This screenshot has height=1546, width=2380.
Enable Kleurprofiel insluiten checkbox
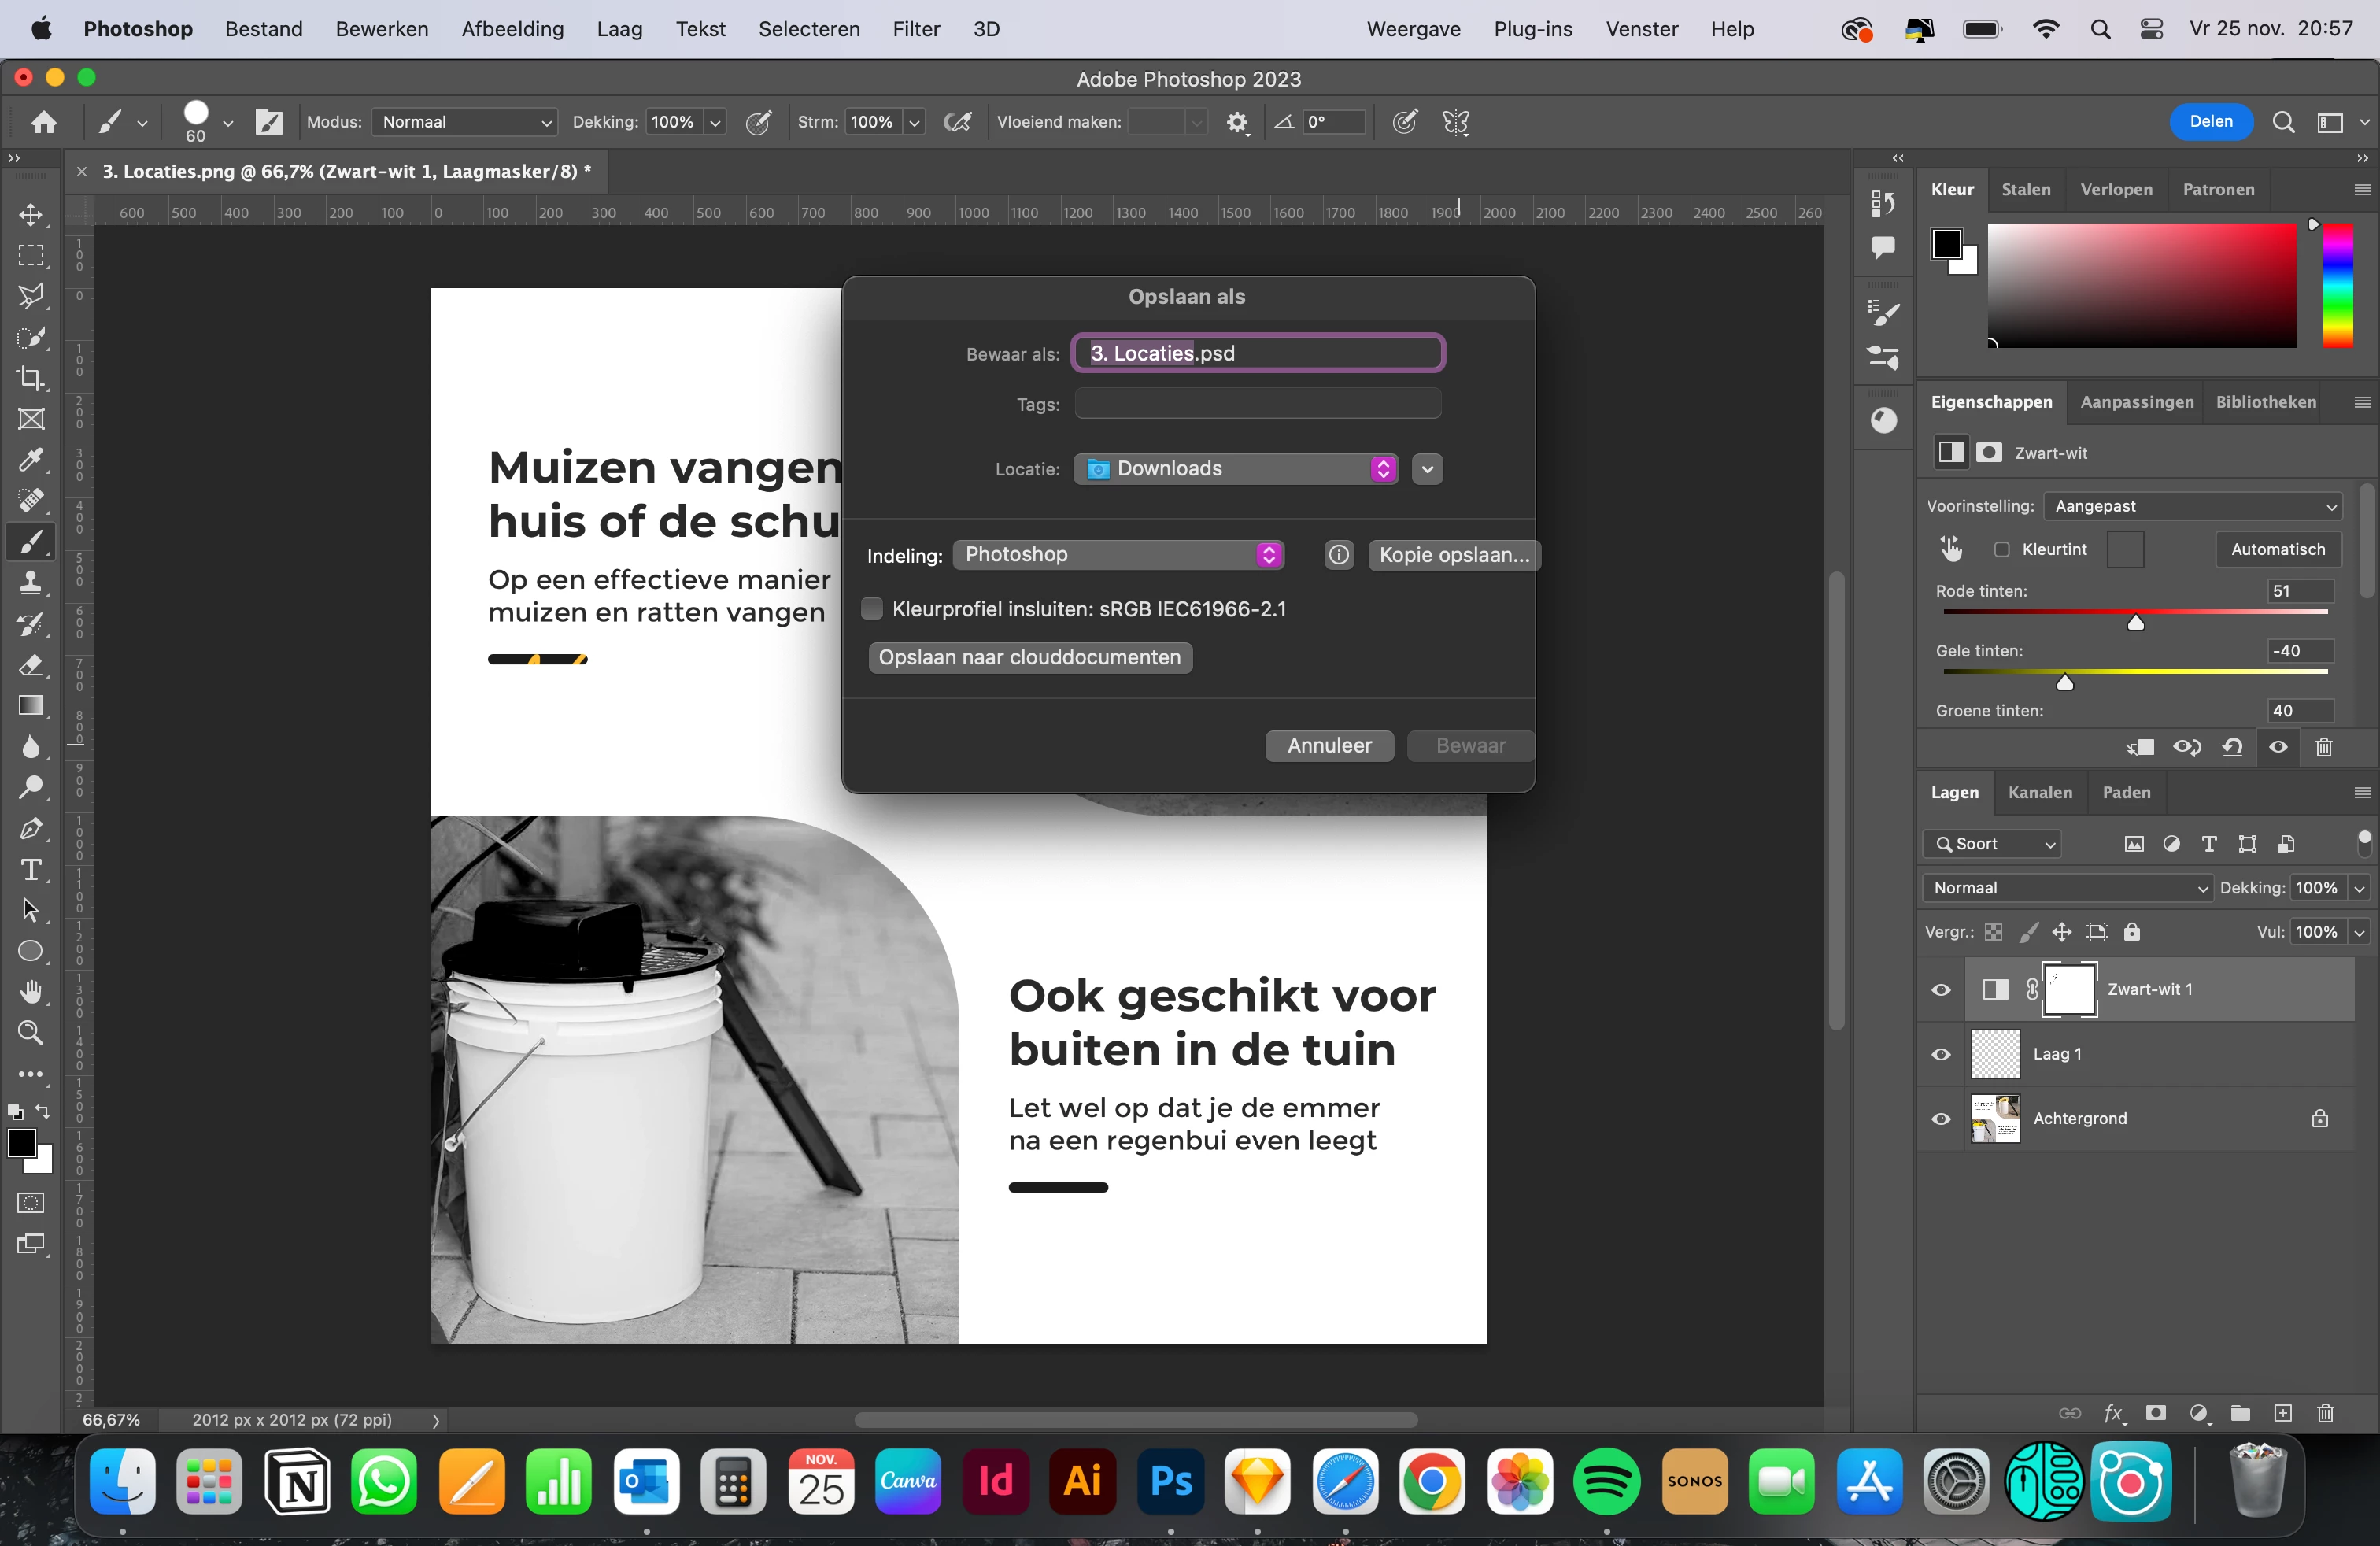[872, 609]
